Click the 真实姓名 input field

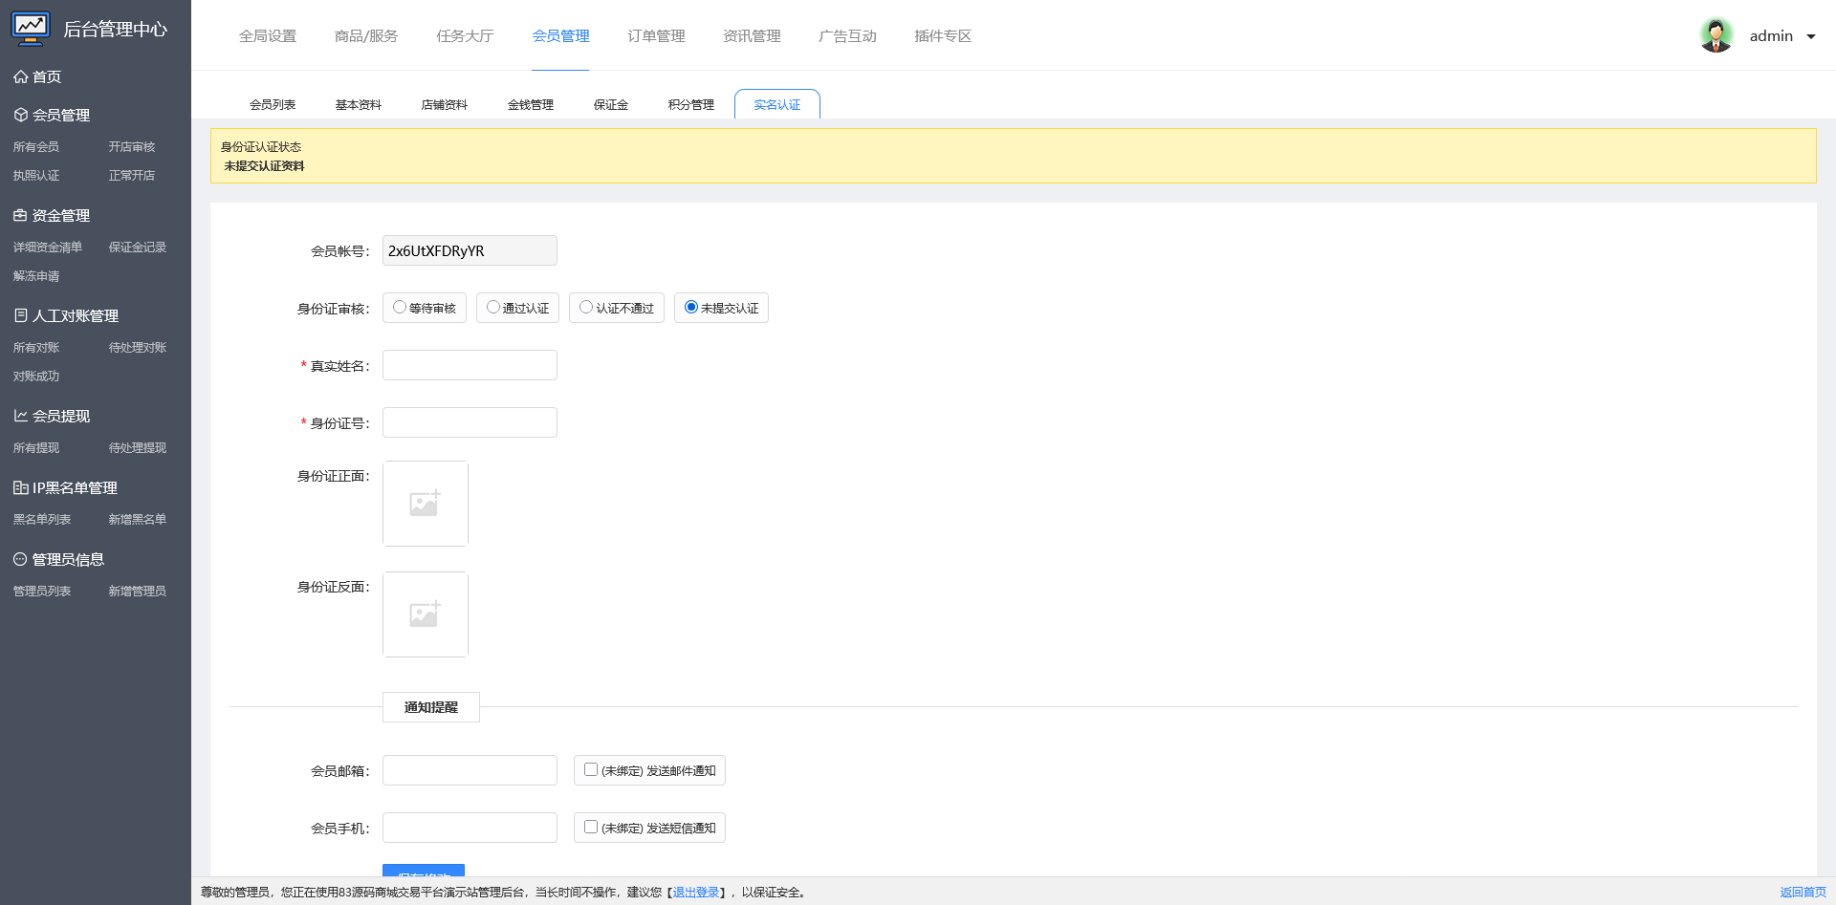pyautogui.click(x=470, y=365)
